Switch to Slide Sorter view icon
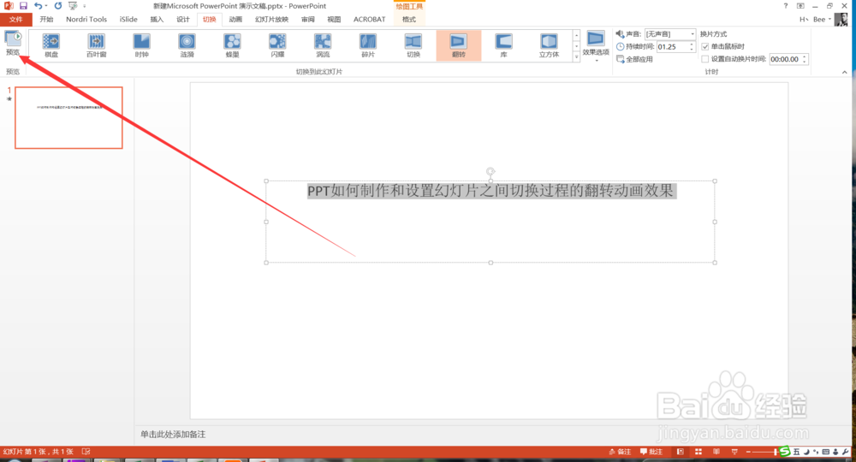The image size is (856, 462). (x=698, y=452)
